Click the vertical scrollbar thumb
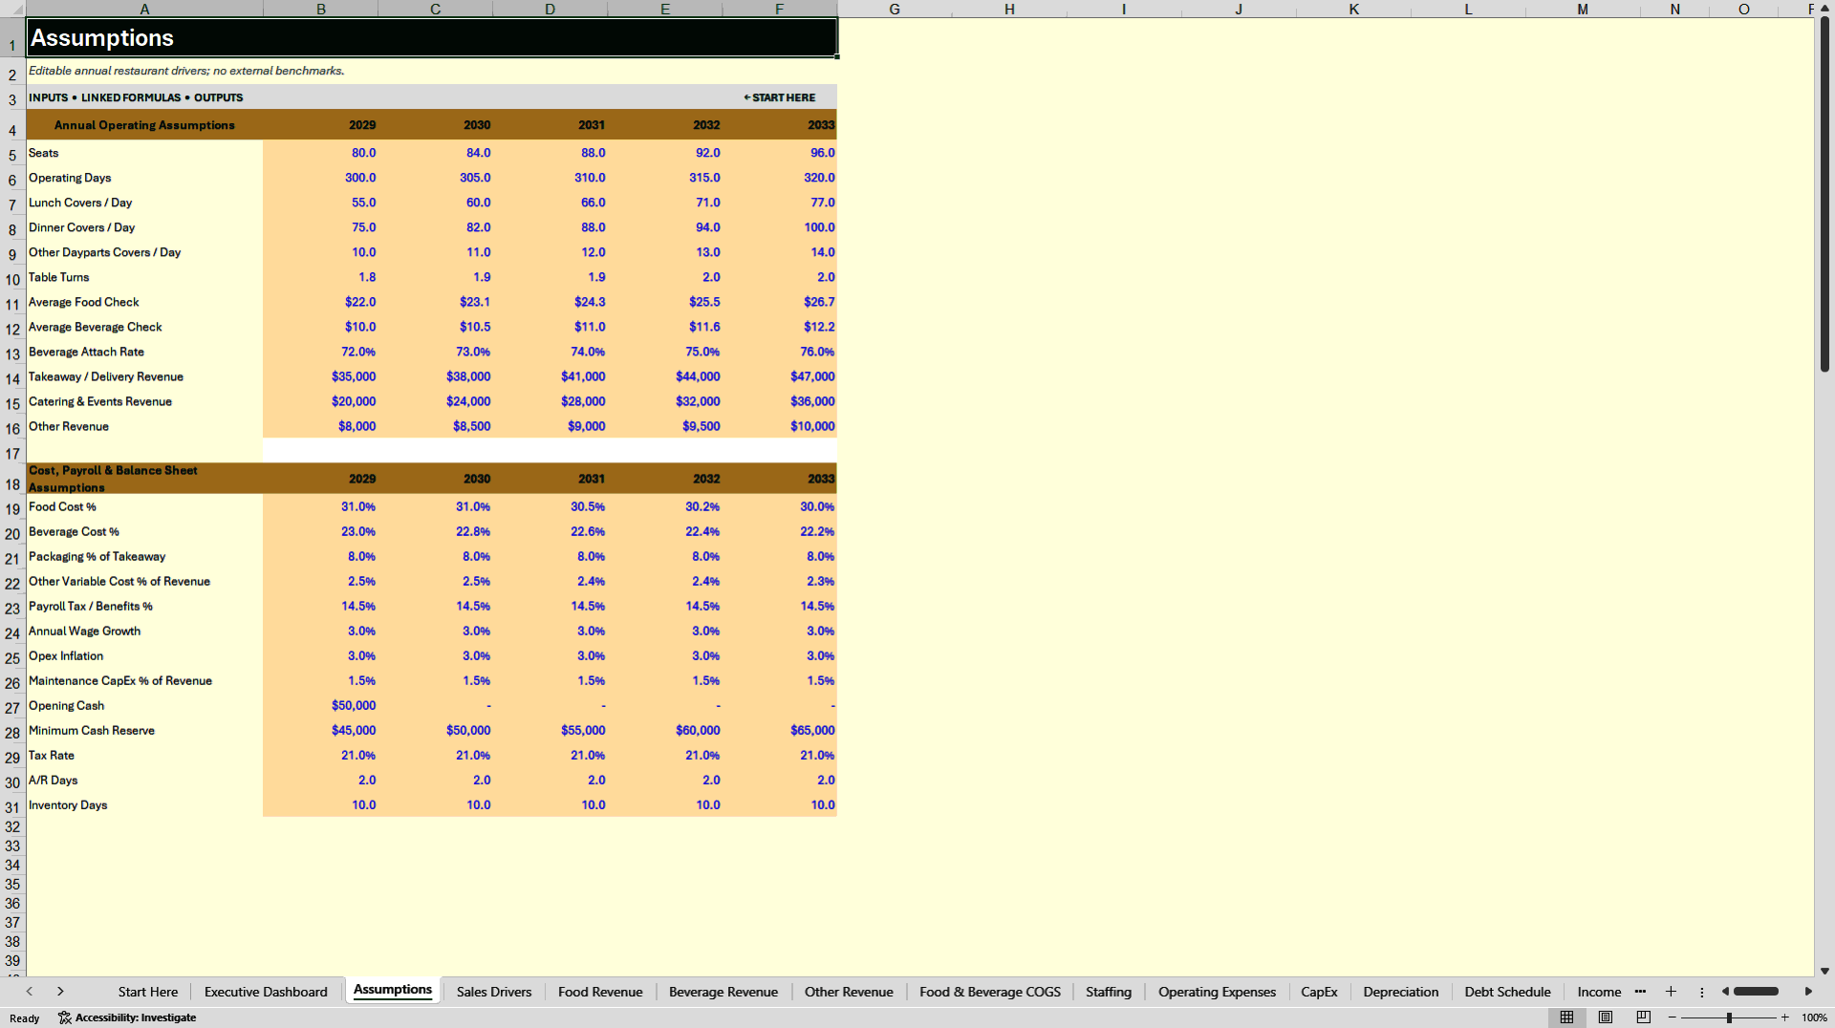 (x=1824, y=196)
